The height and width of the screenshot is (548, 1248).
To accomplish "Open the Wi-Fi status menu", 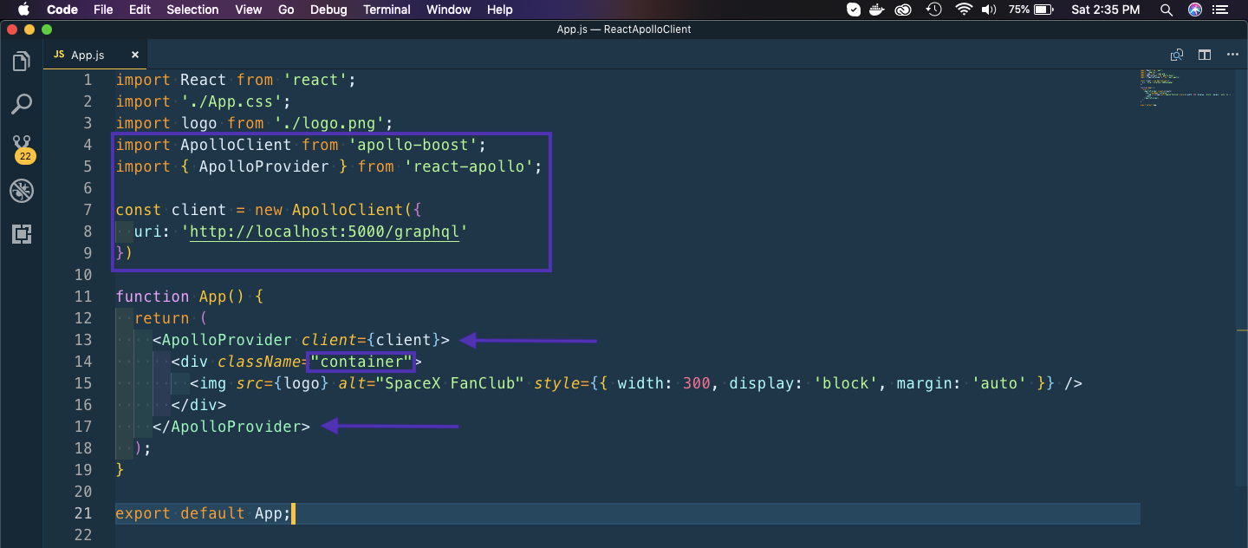I will [x=964, y=10].
